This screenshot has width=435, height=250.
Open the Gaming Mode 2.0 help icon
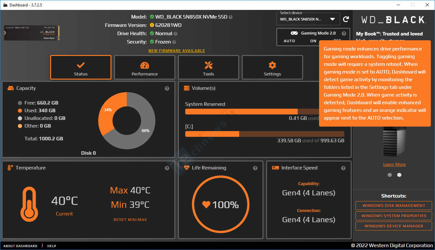344,33
